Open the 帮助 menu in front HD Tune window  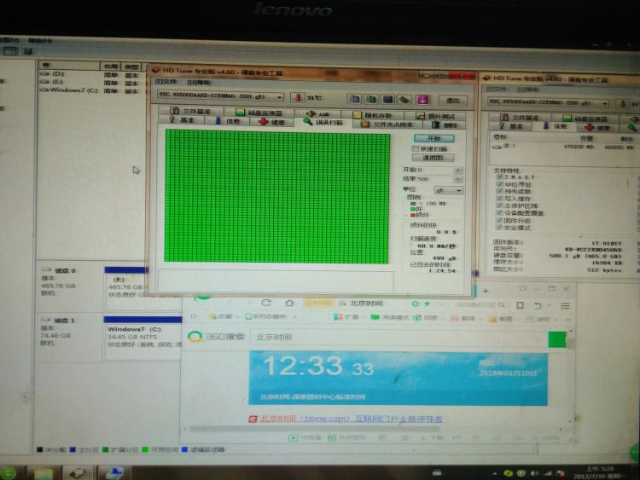[198, 83]
